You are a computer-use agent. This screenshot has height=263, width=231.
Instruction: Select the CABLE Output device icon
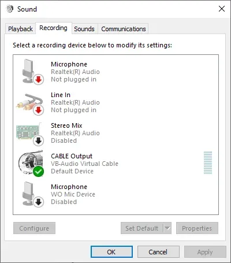point(31,164)
